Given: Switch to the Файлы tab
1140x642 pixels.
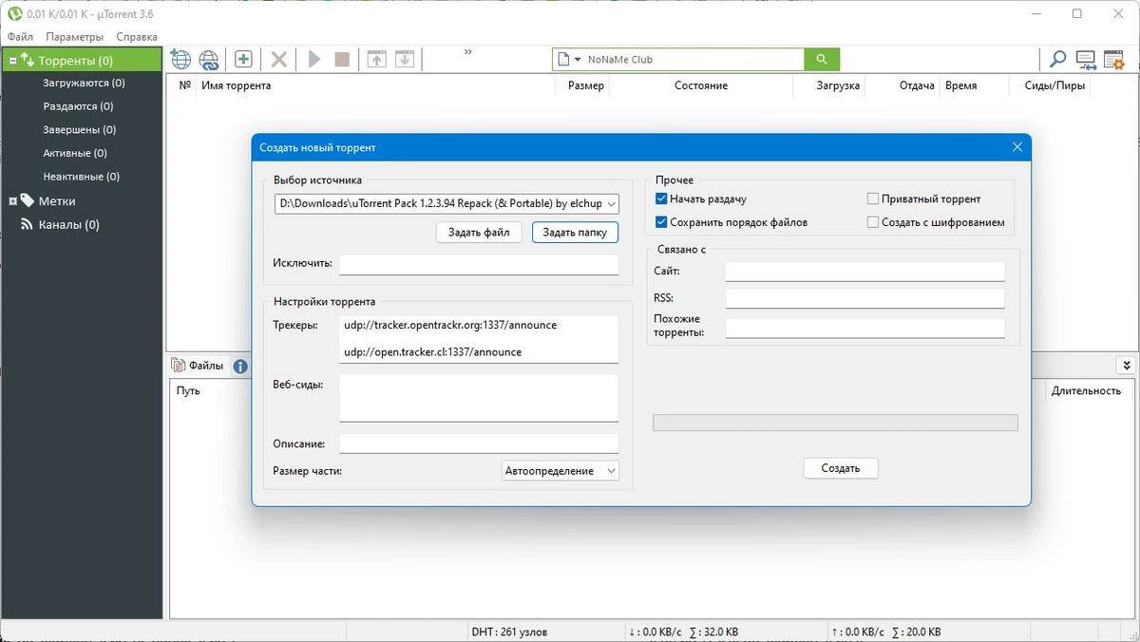Looking at the screenshot, I should (198, 366).
